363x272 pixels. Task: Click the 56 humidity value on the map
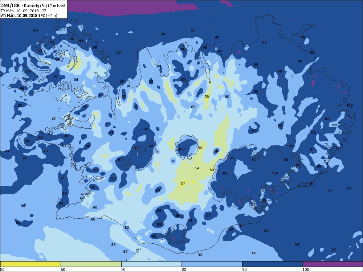point(207,97)
